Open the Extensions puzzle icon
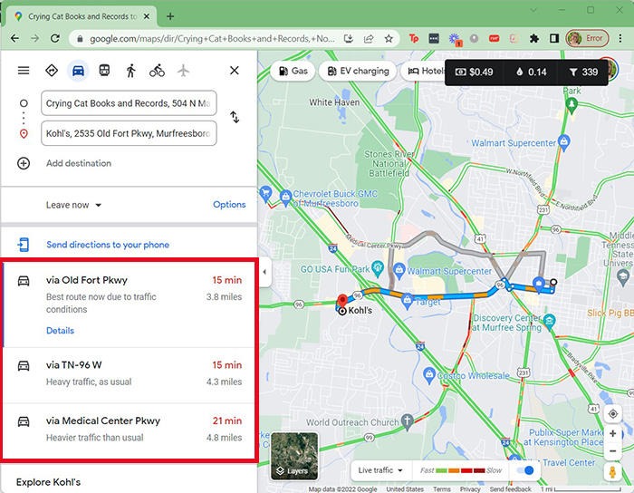The width and height of the screenshot is (634, 493). [x=534, y=38]
